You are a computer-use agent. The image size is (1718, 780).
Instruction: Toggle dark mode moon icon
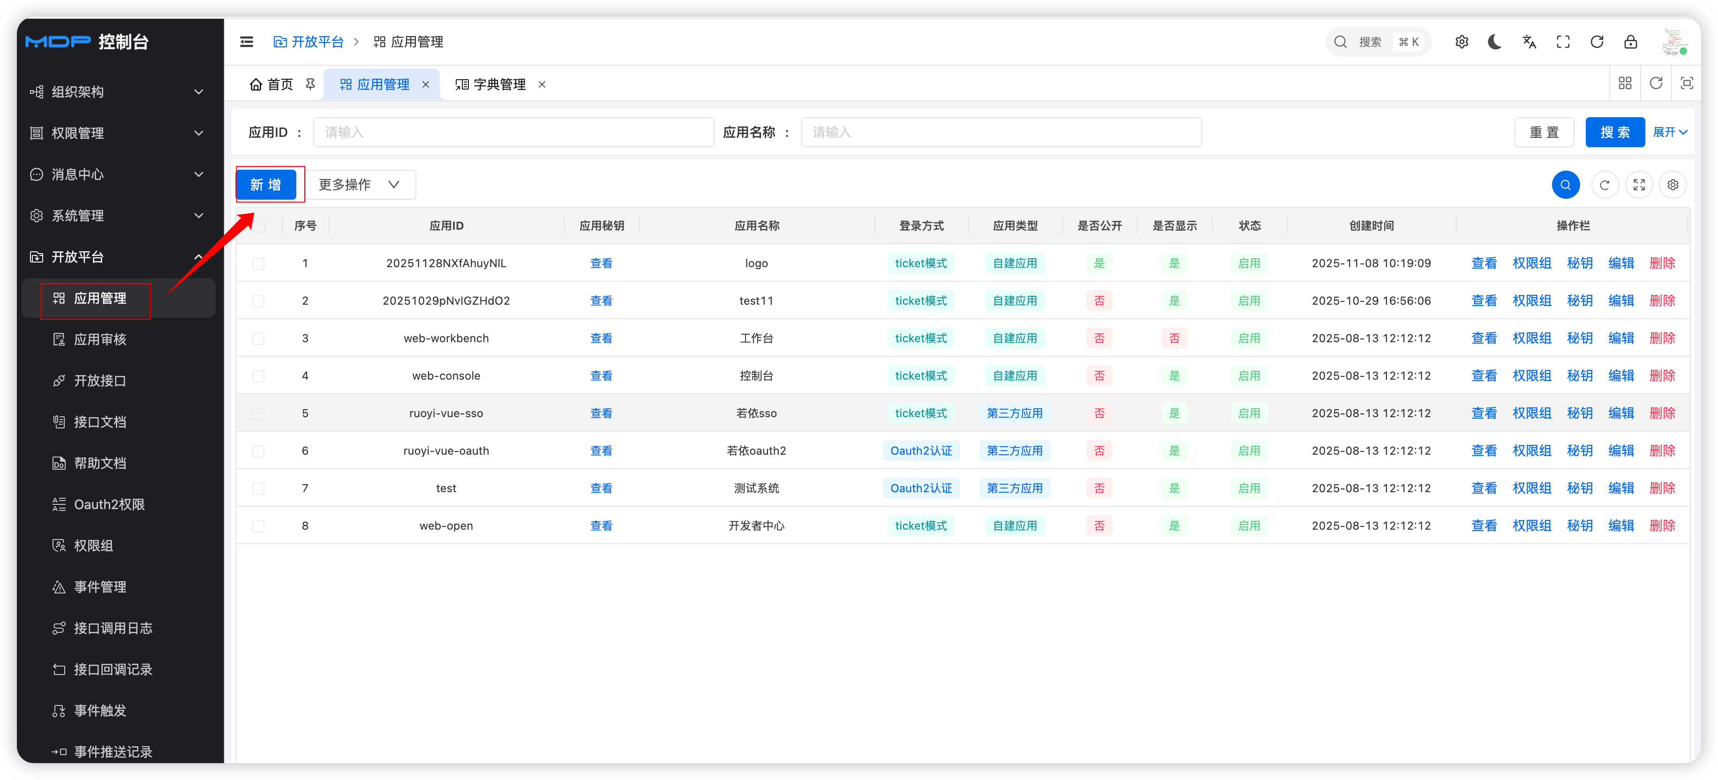[x=1495, y=42]
